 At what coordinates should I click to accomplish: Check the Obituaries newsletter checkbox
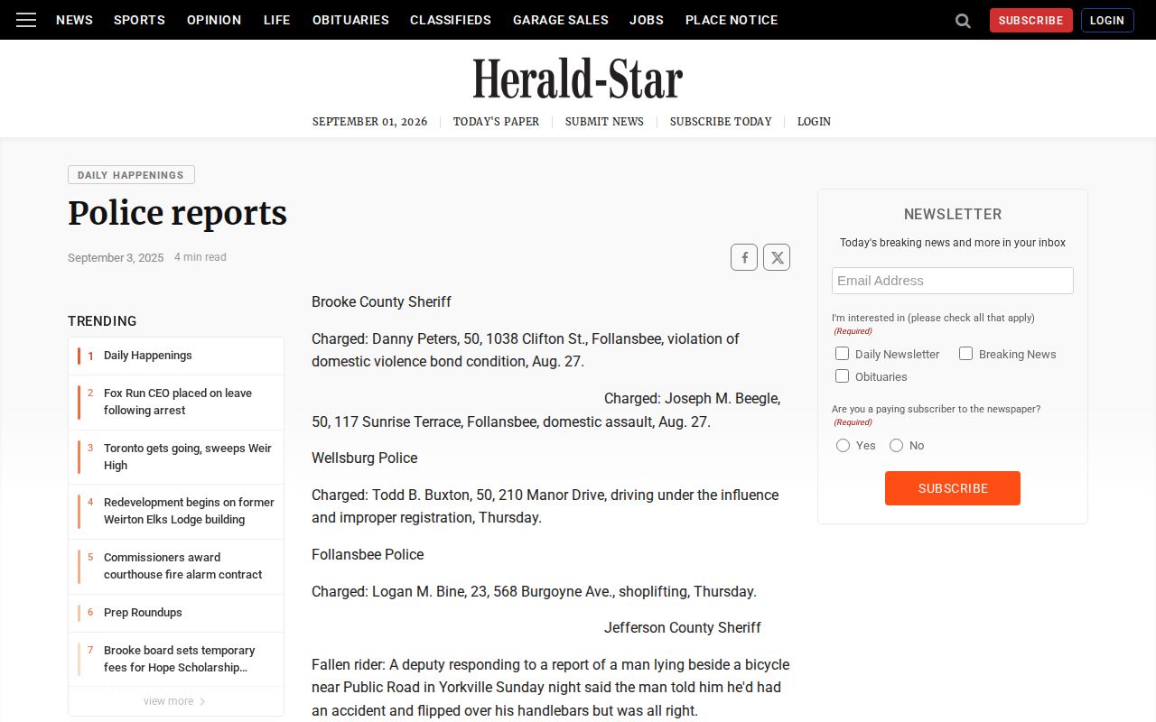click(842, 376)
